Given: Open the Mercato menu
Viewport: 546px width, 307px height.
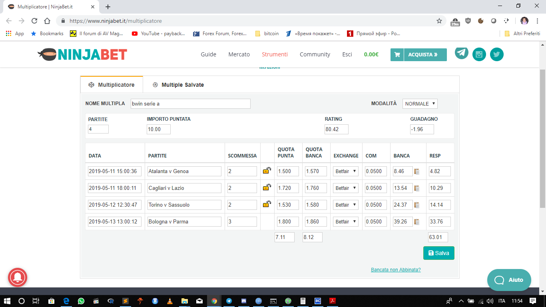Looking at the screenshot, I should [x=239, y=54].
